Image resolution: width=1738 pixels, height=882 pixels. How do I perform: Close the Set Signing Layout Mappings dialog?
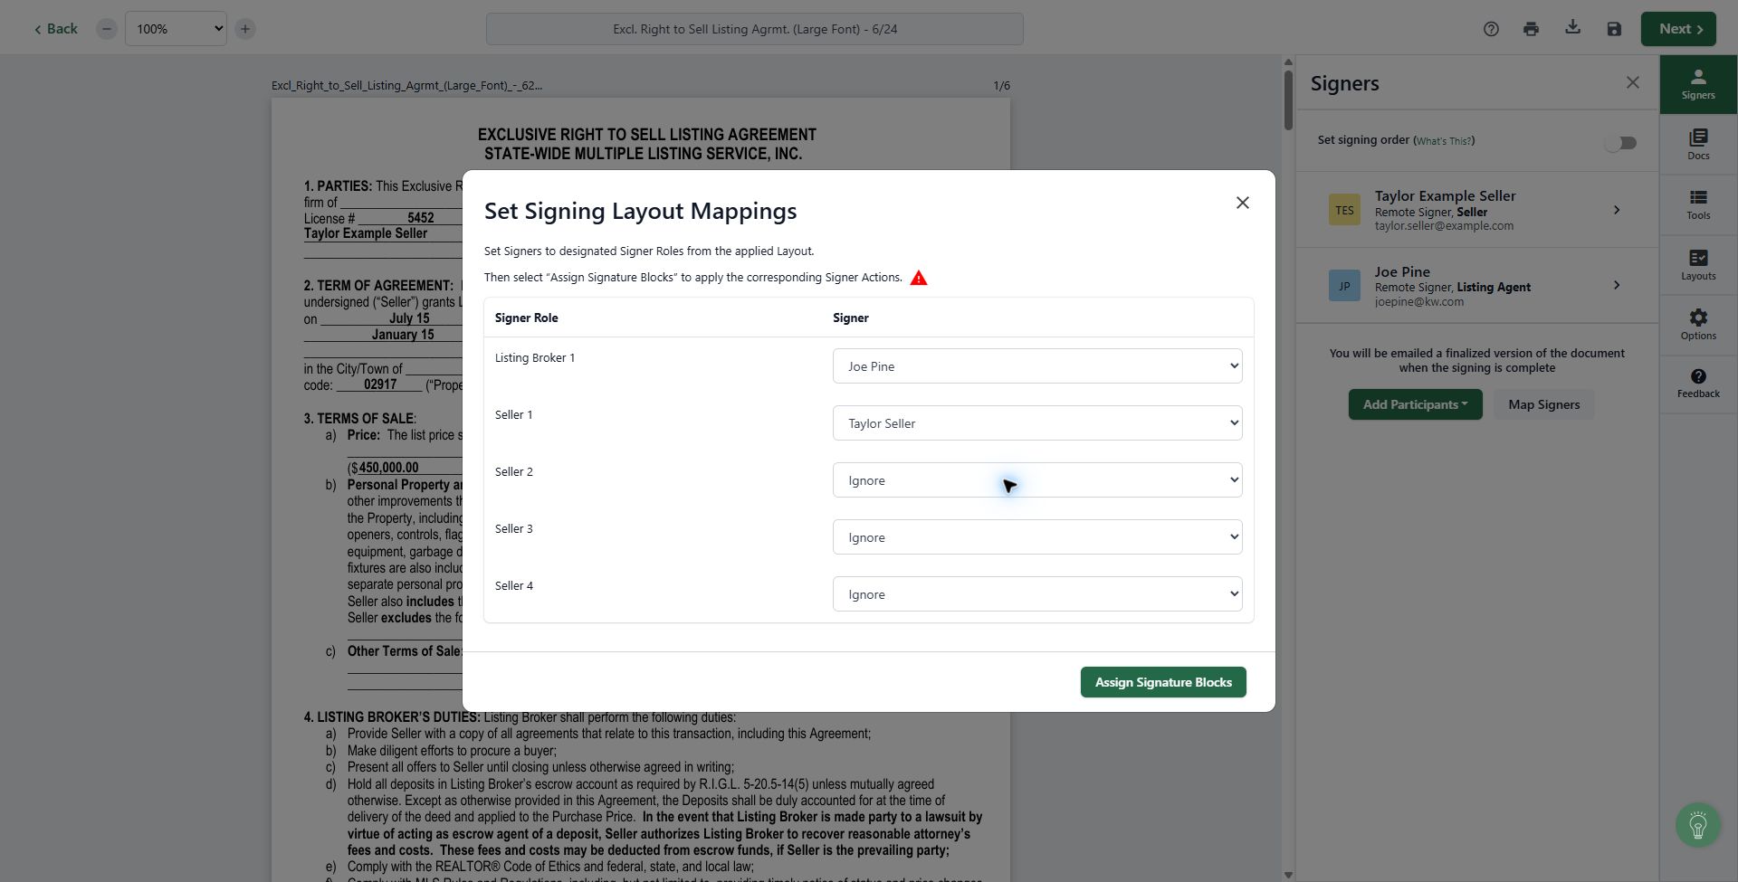(x=1243, y=203)
